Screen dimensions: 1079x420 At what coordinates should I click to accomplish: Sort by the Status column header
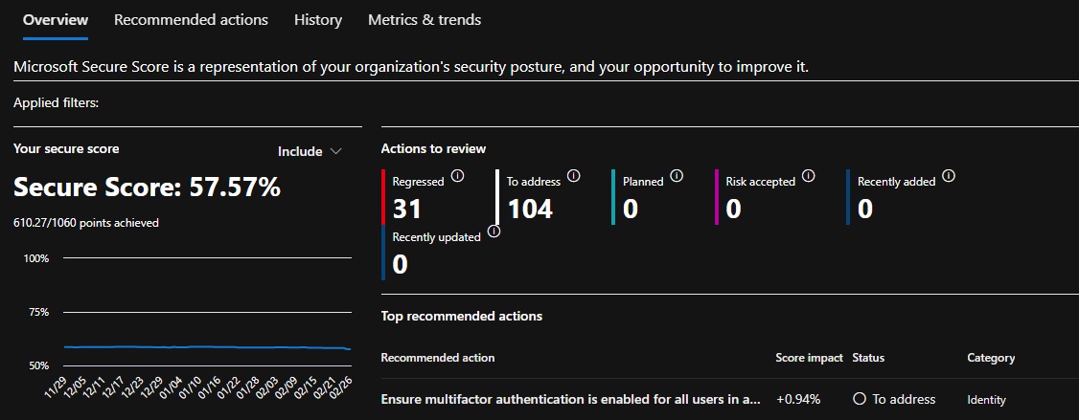coord(868,358)
